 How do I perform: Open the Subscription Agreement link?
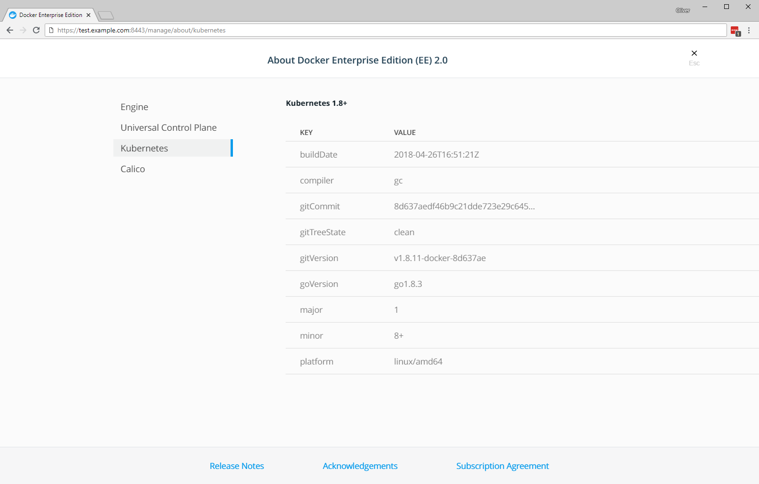click(502, 466)
